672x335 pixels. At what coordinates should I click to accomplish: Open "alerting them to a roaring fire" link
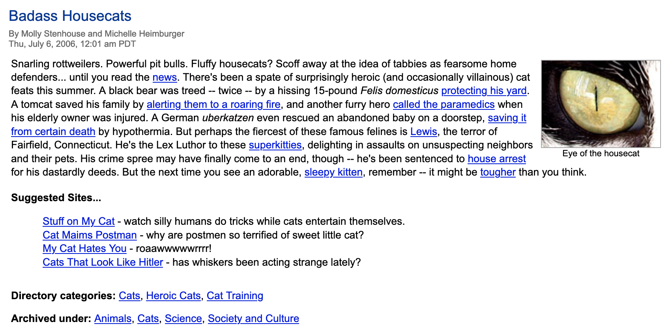(213, 105)
